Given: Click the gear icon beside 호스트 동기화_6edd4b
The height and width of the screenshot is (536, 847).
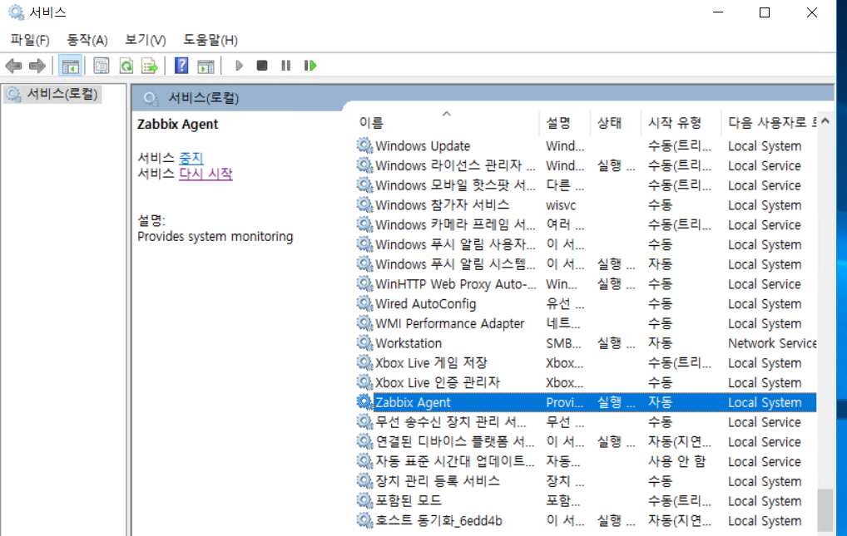Looking at the screenshot, I should click(x=364, y=520).
